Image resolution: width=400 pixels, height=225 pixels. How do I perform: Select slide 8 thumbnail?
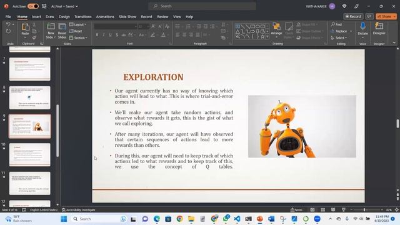(30, 97)
